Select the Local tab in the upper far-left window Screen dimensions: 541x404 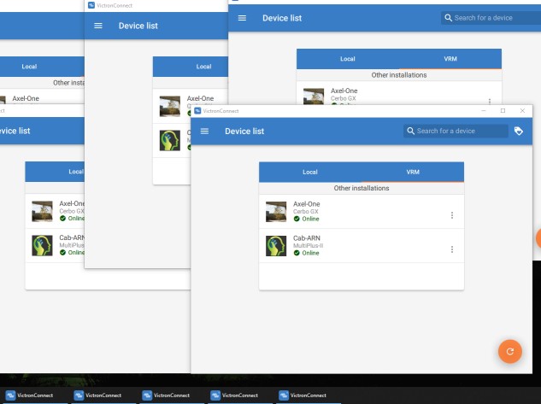point(29,67)
